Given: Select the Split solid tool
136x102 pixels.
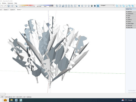Looking at the screenshot, I should tap(133, 6).
